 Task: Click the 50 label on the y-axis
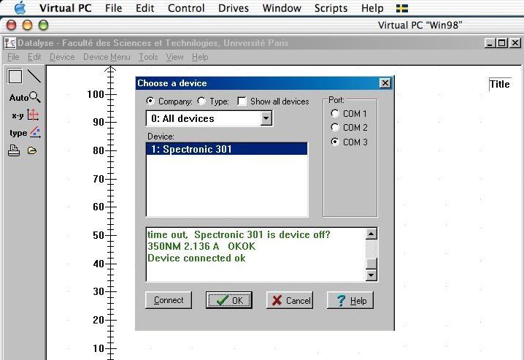click(x=99, y=235)
